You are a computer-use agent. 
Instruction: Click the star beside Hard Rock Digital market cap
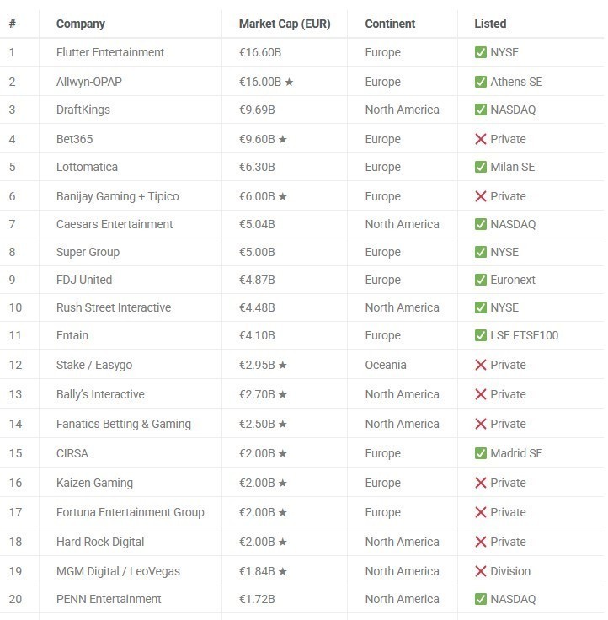(x=283, y=542)
